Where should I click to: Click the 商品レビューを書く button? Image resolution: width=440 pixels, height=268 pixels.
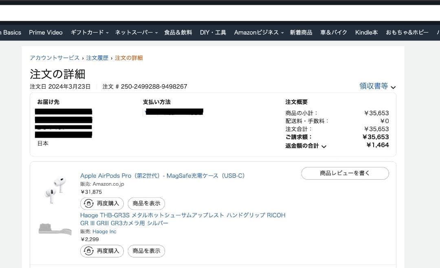tap(345, 173)
